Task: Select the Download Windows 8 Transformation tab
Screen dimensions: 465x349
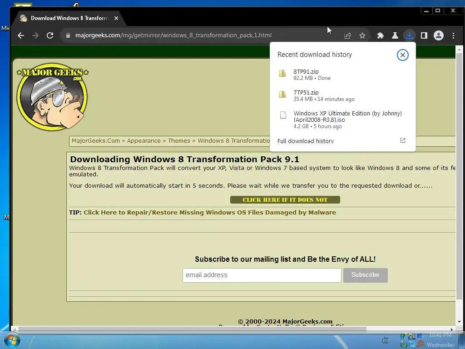Action: (x=69, y=18)
